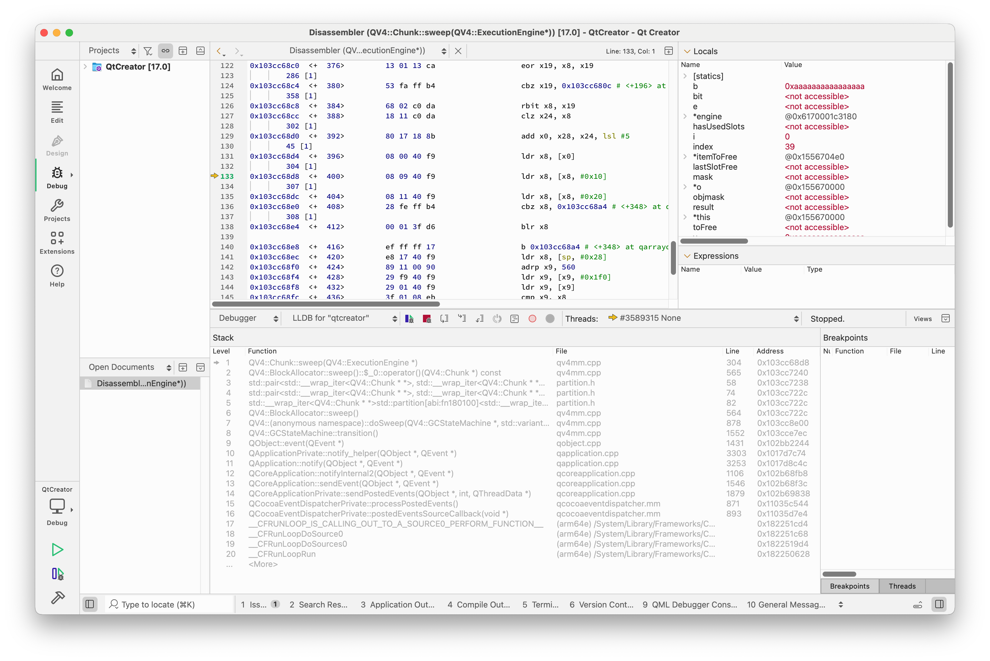The image size is (990, 661).
Task: Click the filter tree icon in Projects pane
Action: 148,51
